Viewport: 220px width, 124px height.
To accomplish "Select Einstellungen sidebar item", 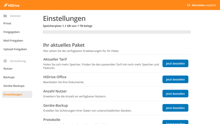I will point(13,94).
